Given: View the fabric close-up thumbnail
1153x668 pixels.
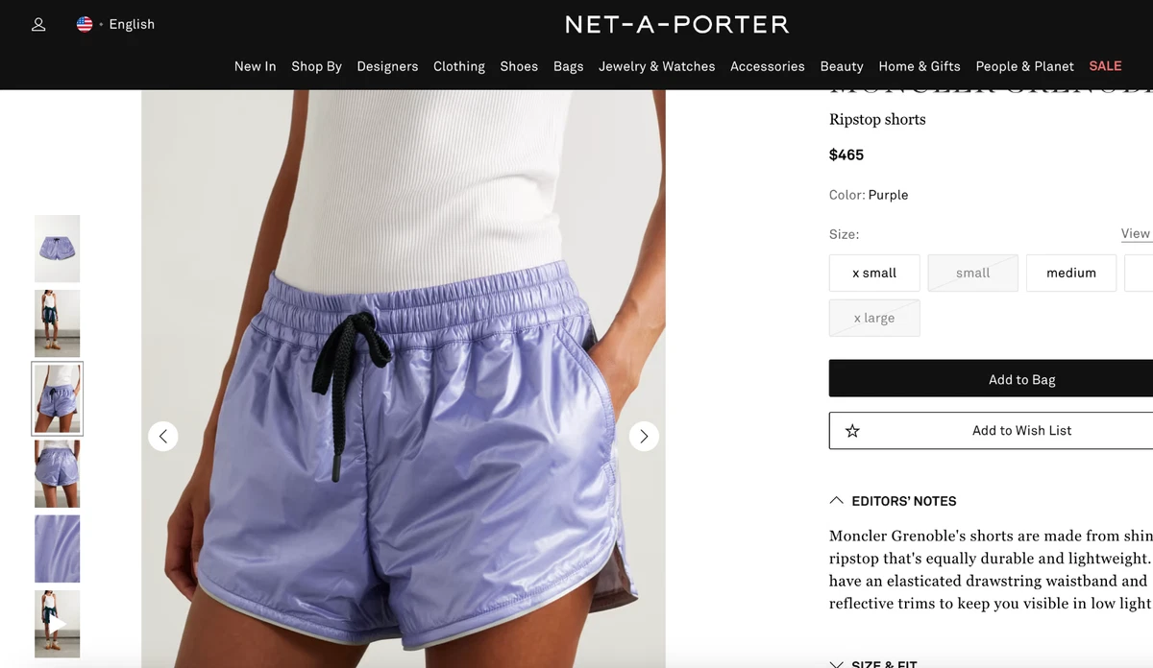Looking at the screenshot, I should pyautogui.click(x=58, y=549).
